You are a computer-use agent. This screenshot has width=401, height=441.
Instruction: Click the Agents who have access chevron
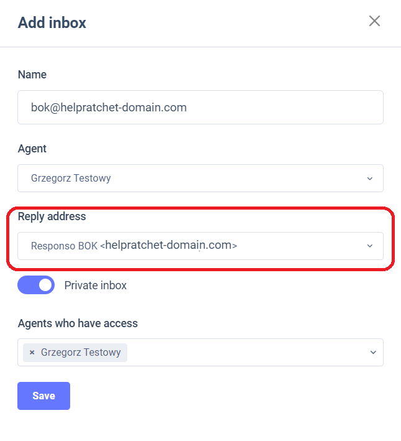[373, 353]
